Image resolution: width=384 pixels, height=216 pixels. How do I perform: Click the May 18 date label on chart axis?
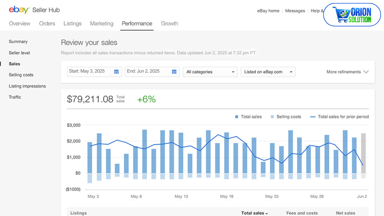point(226,196)
